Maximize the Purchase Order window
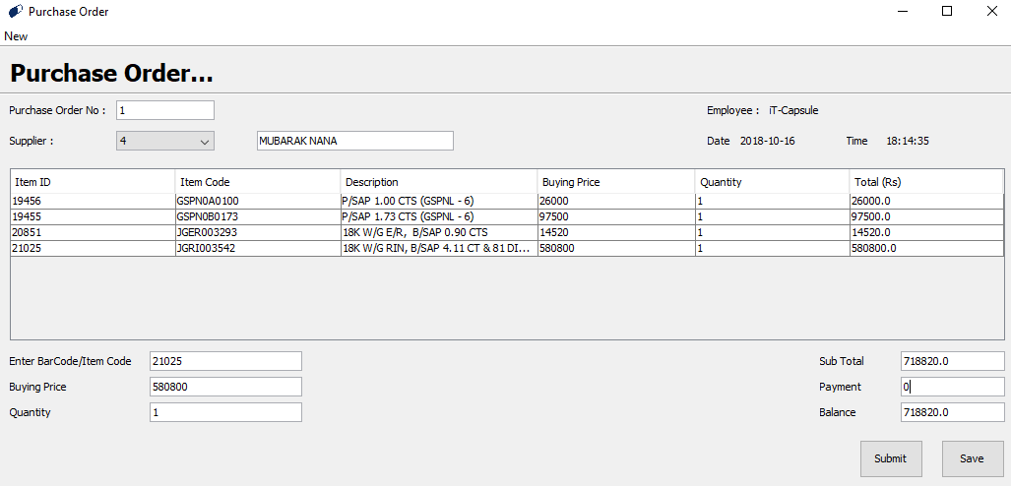The width and height of the screenshot is (1011, 486). point(947,12)
